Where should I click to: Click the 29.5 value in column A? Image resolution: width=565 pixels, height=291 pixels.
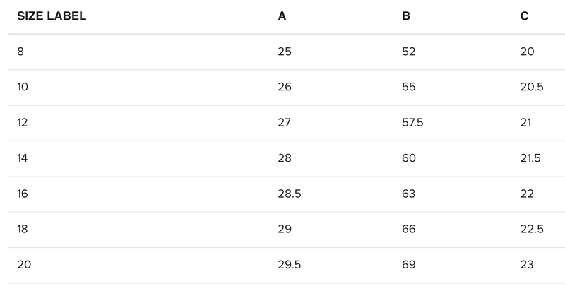pos(290,265)
